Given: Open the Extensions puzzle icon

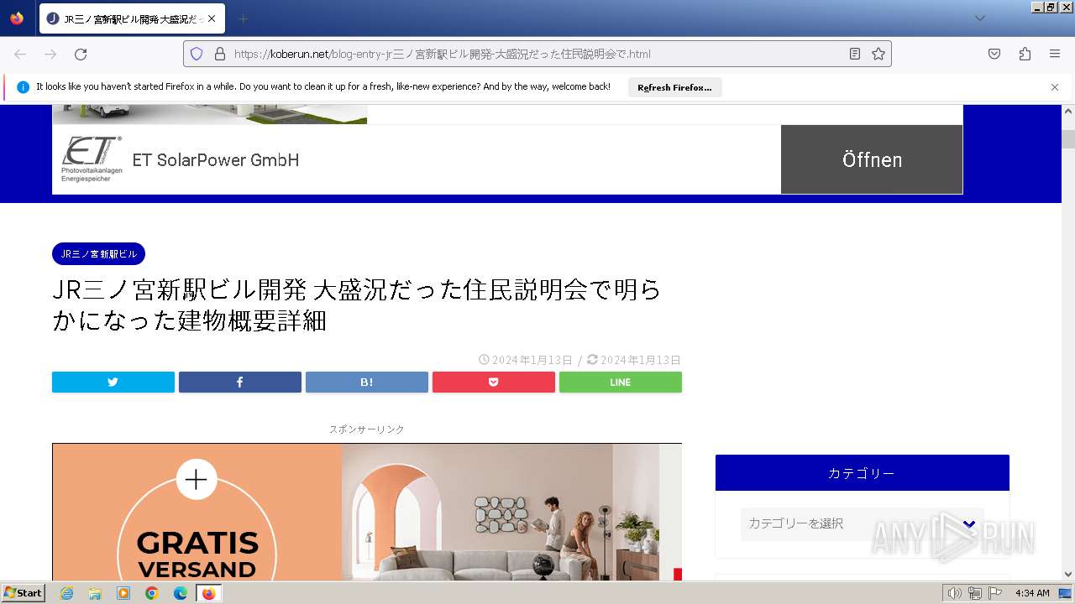Looking at the screenshot, I should (x=1025, y=54).
